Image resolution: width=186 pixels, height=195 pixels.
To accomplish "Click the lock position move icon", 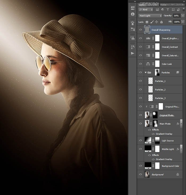I will 157,22.
